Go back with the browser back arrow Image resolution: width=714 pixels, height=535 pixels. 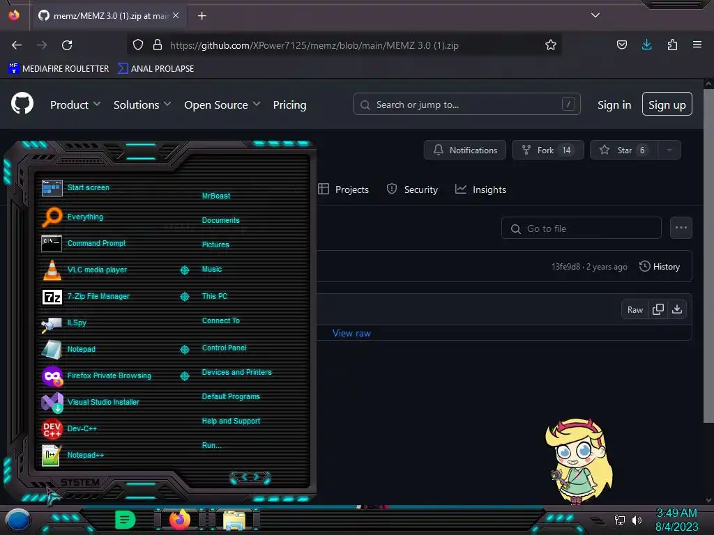point(17,45)
